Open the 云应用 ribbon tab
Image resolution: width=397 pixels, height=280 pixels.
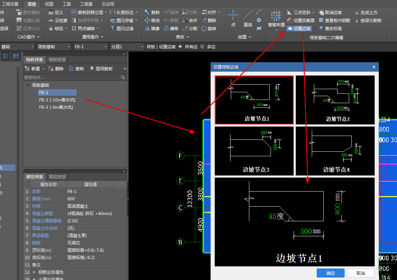(108, 4)
